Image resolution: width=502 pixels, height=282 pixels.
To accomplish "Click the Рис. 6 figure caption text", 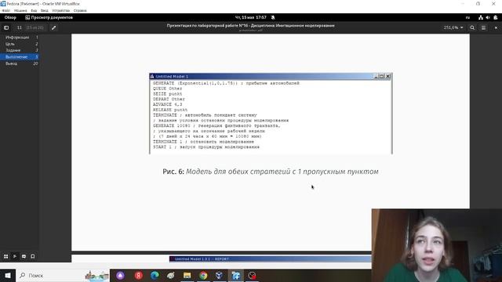I will tap(271, 172).
